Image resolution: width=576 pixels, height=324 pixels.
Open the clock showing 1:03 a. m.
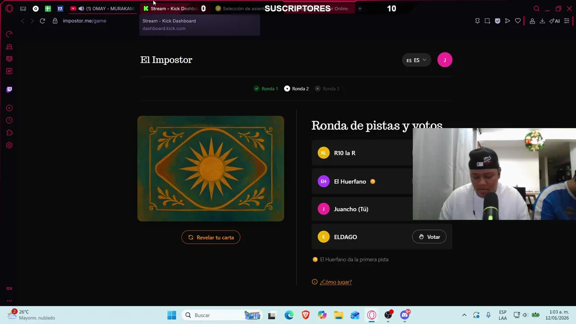pos(558,315)
